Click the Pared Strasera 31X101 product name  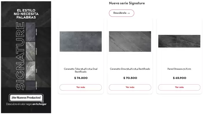[x=179, y=69]
